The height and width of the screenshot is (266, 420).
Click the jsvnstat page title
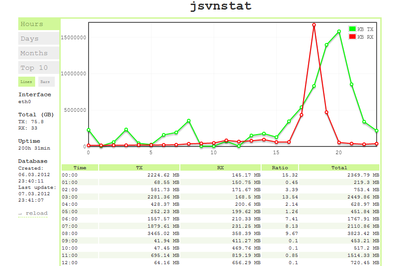(221, 6)
